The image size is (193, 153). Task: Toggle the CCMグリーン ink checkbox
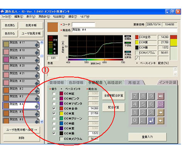point(54,119)
